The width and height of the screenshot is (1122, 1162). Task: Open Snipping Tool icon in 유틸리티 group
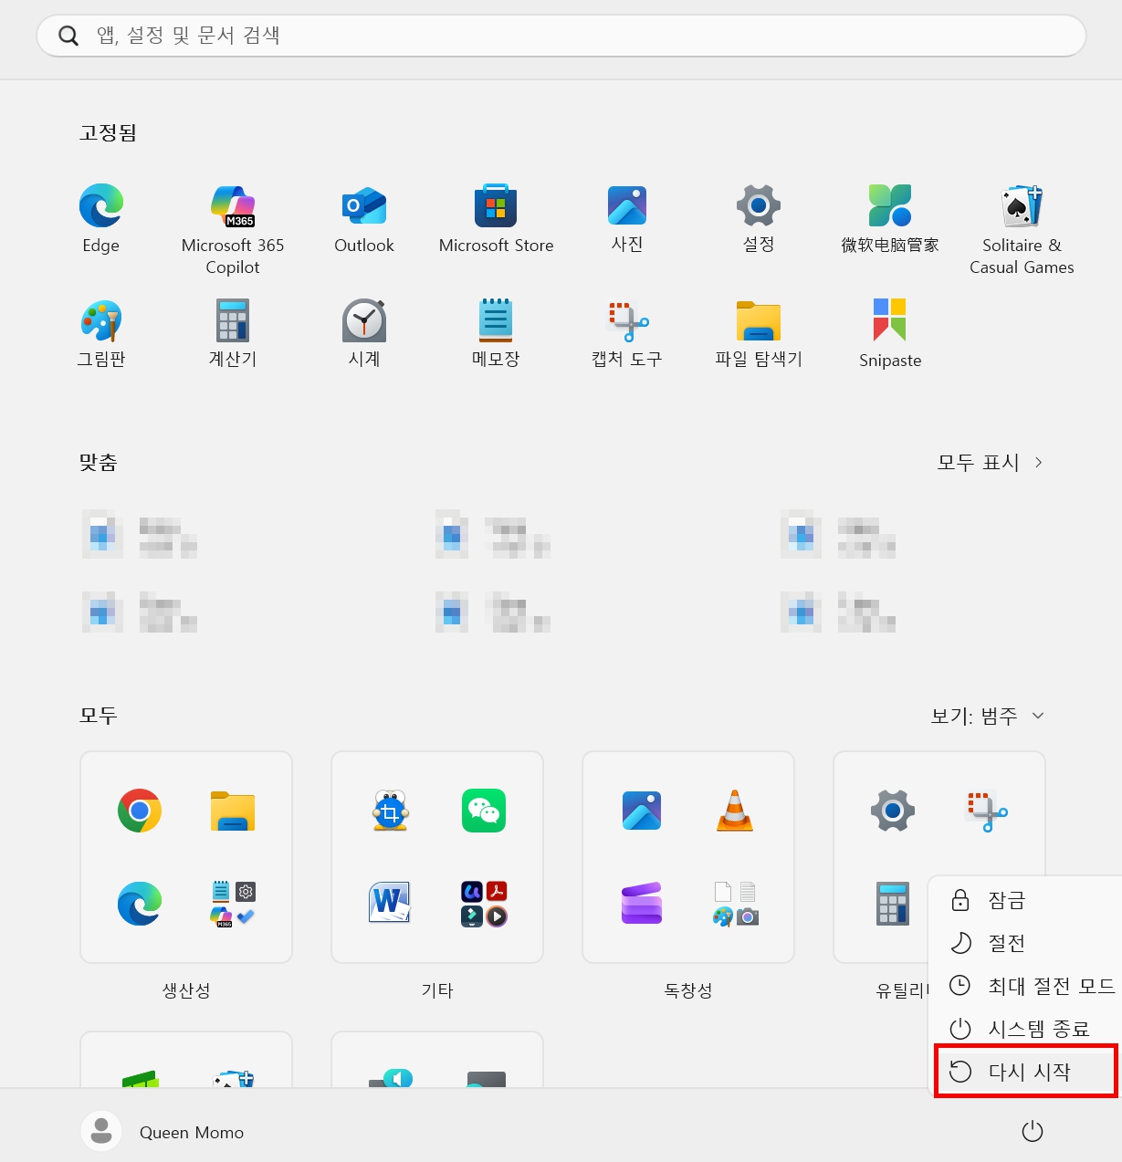pyautogui.click(x=986, y=811)
